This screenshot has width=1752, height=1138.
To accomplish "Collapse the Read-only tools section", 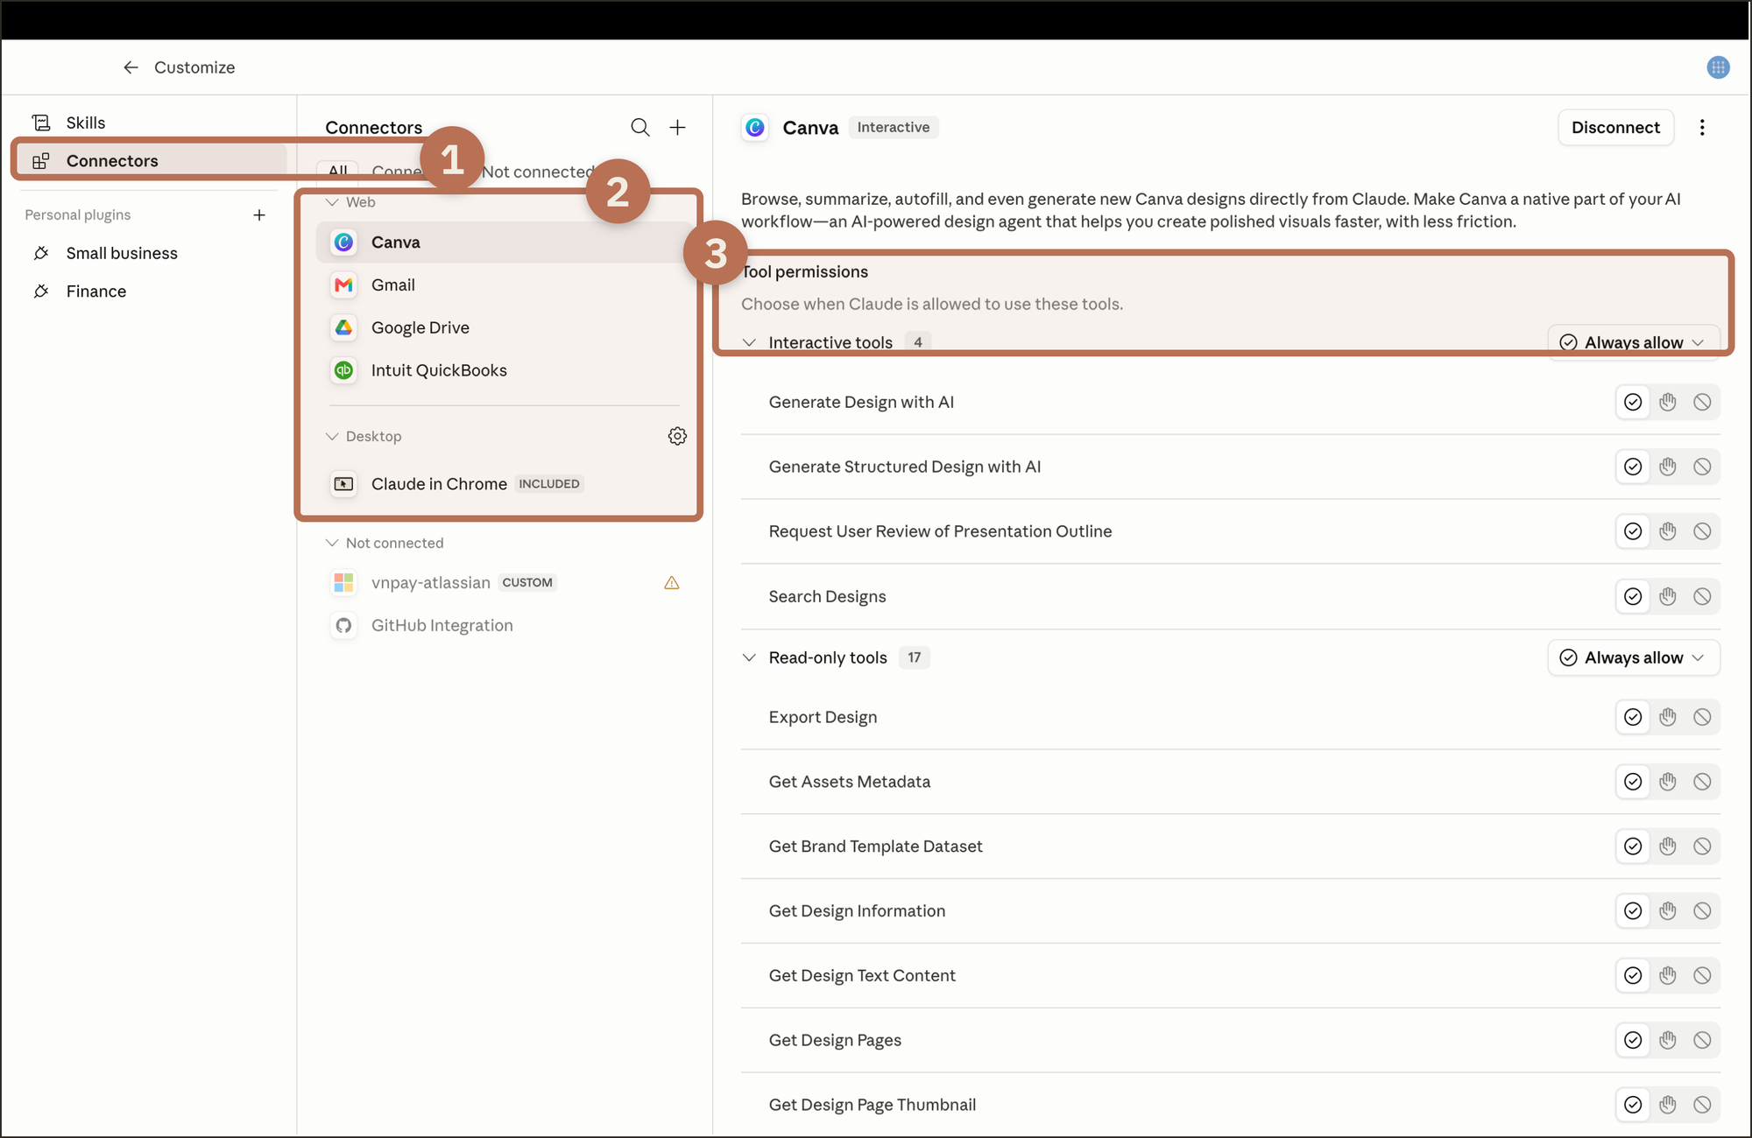I will [x=749, y=657].
